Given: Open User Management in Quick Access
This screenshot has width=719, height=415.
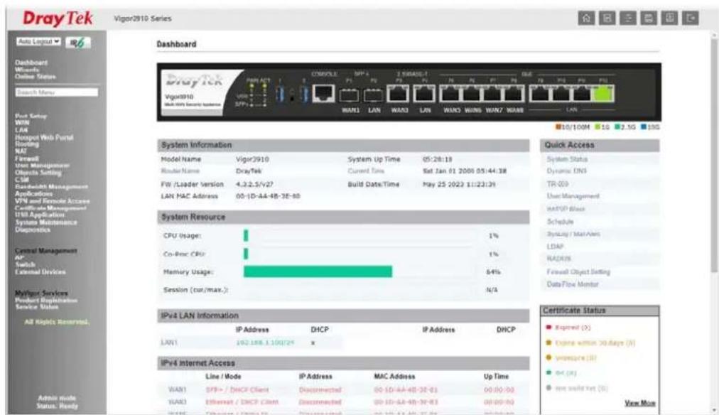Looking at the screenshot, I should (x=573, y=196).
